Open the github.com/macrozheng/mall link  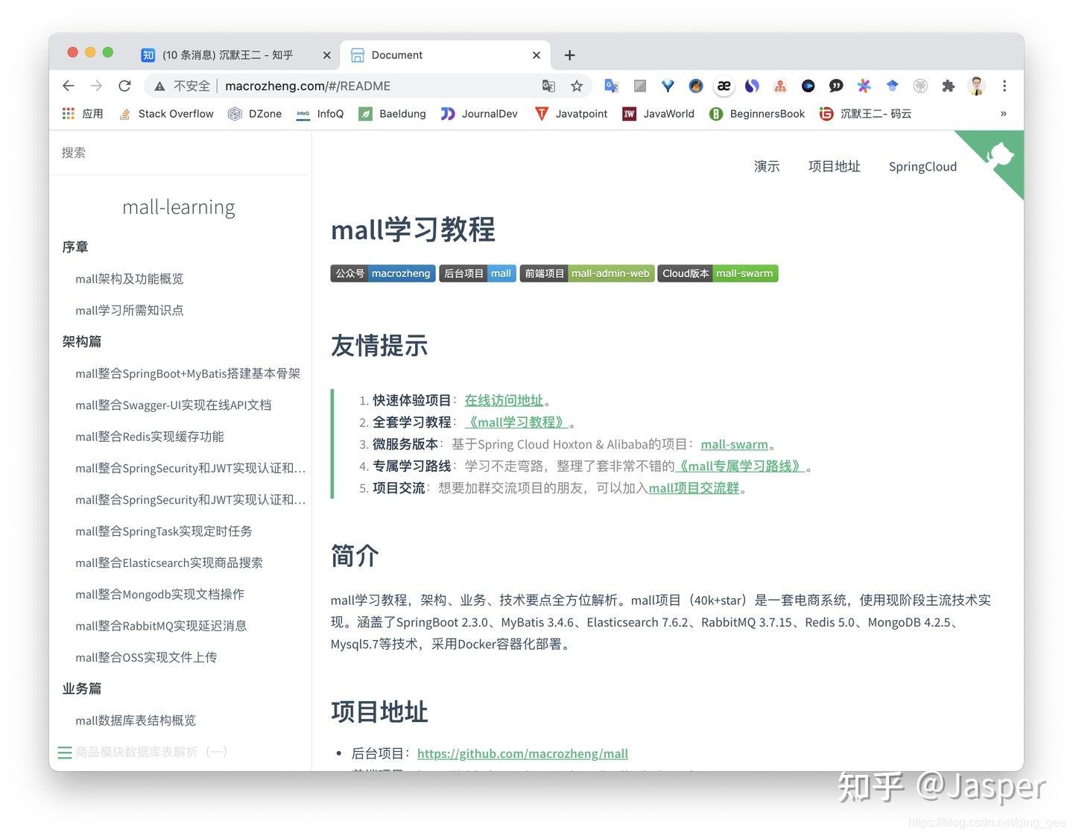click(523, 753)
